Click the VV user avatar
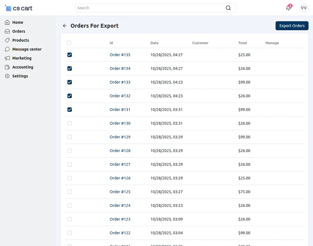The image size is (313, 246). point(303,8)
